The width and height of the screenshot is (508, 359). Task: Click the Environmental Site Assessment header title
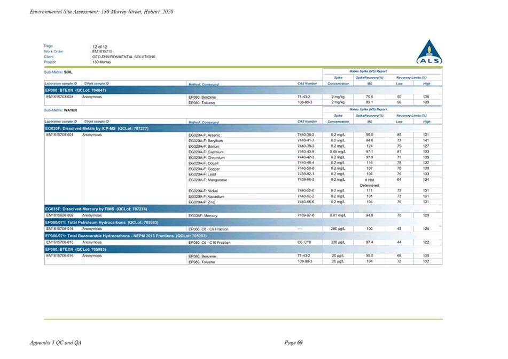pos(101,12)
